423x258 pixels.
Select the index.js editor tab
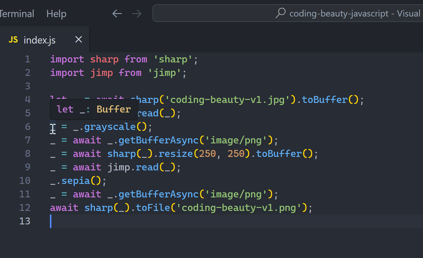39,40
